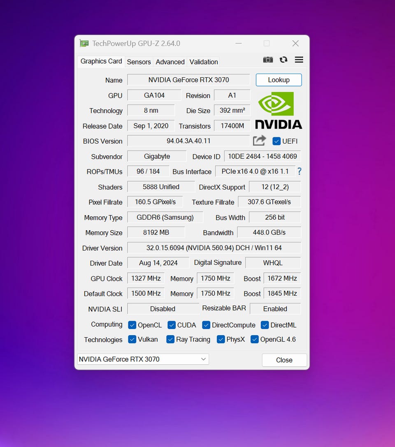395x447 pixels.
Task: Click the GPU field showing GA104
Action: tap(154, 95)
